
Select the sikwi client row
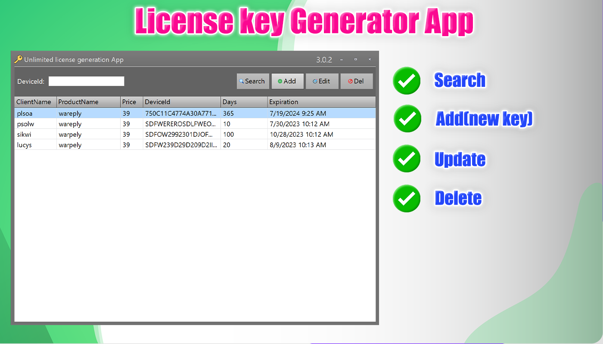click(24, 135)
